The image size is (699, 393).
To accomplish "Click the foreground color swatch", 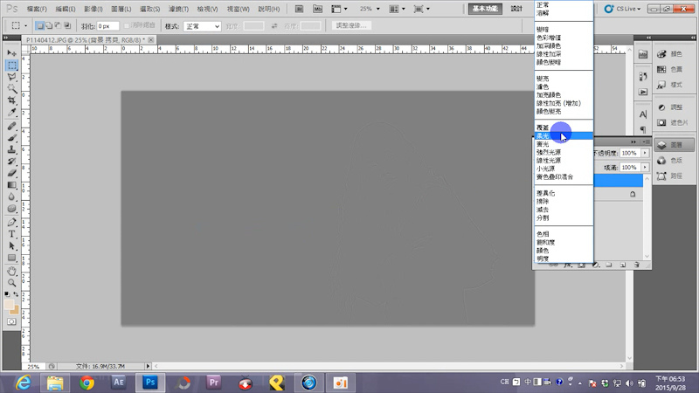I will pyautogui.click(x=10, y=306).
